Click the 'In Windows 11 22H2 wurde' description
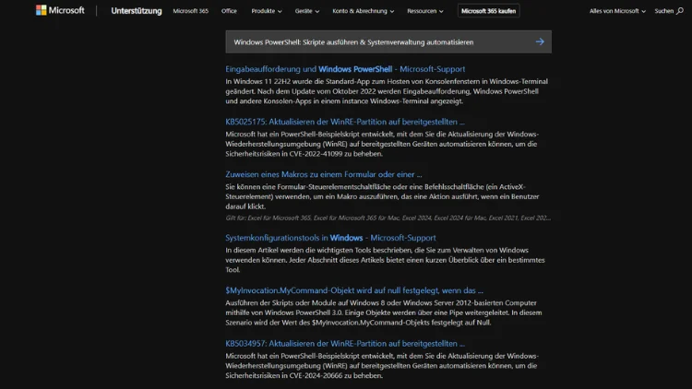This screenshot has width=692, height=389. [x=387, y=91]
